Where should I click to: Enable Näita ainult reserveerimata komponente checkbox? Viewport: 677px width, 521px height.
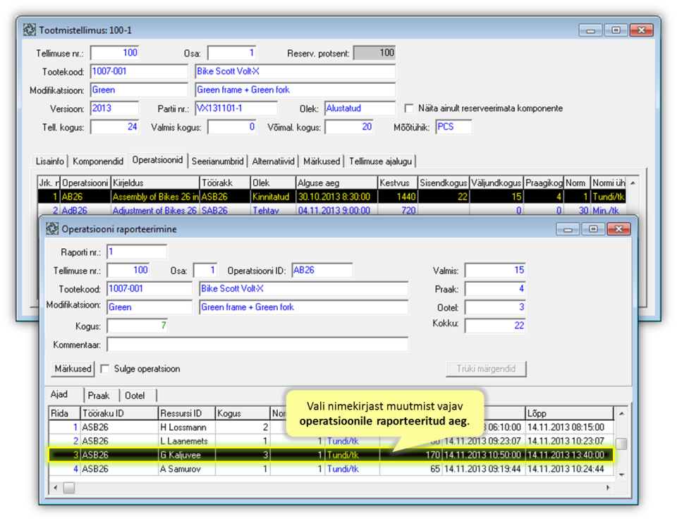pyautogui.click(x=408, y=108)
